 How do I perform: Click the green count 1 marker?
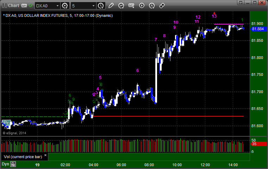[x=242, y=20]
